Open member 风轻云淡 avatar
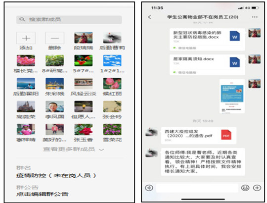 click(x=84, y=84)
